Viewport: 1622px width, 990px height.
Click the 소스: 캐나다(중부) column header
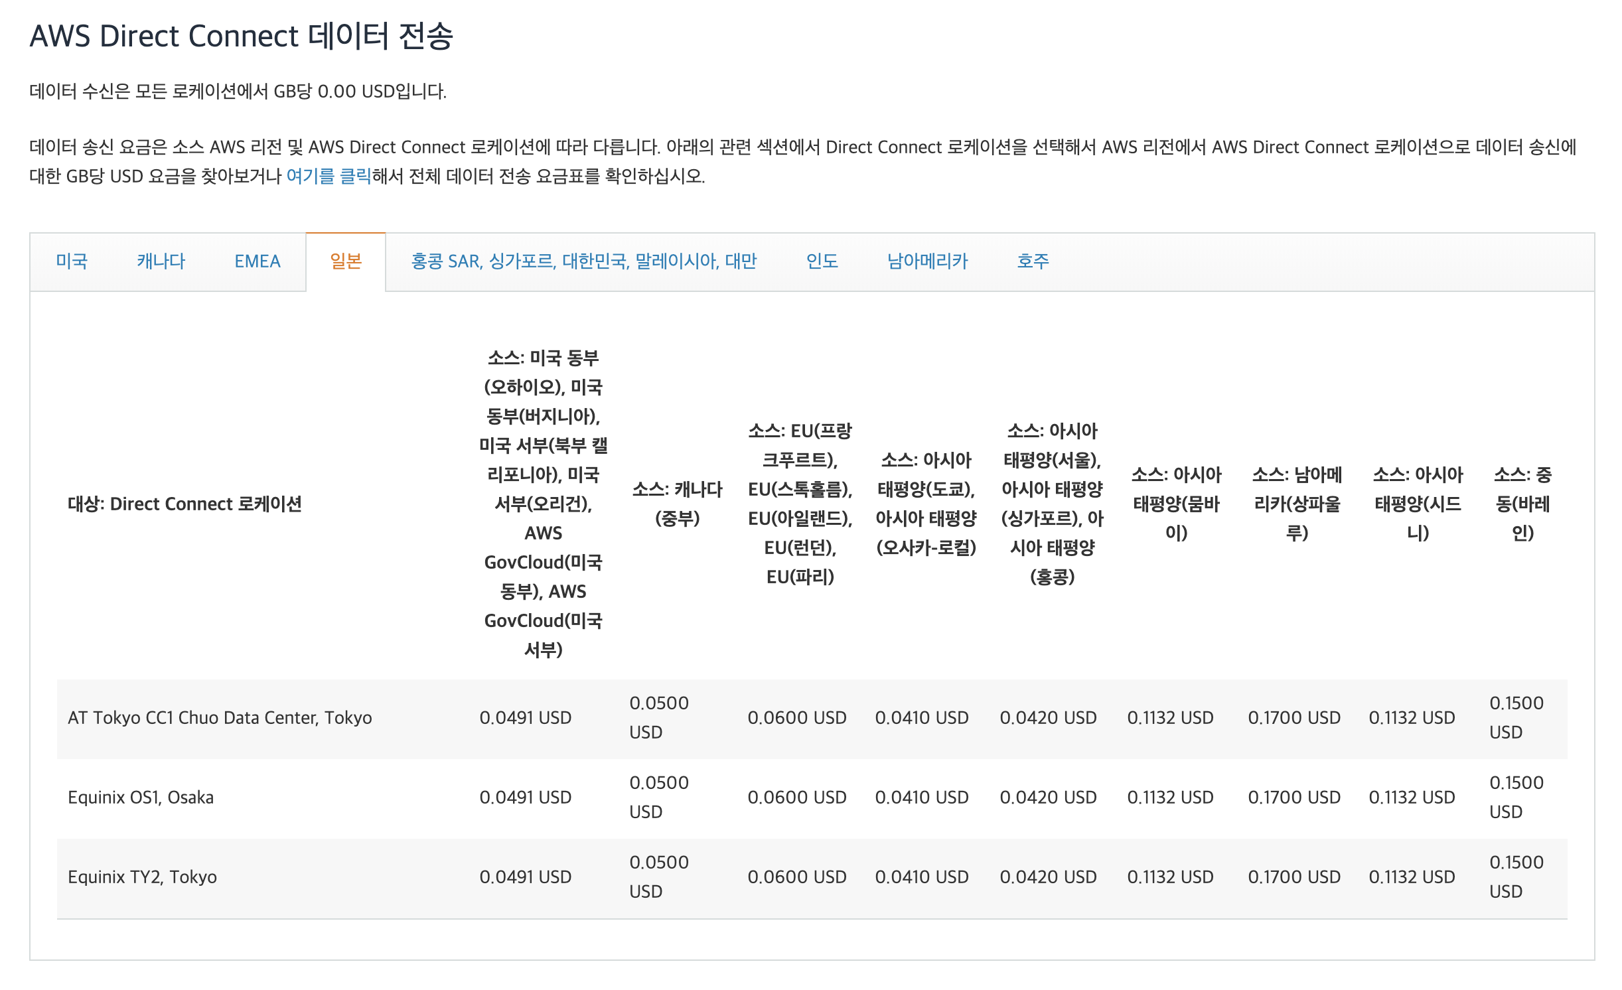point(677,504)
